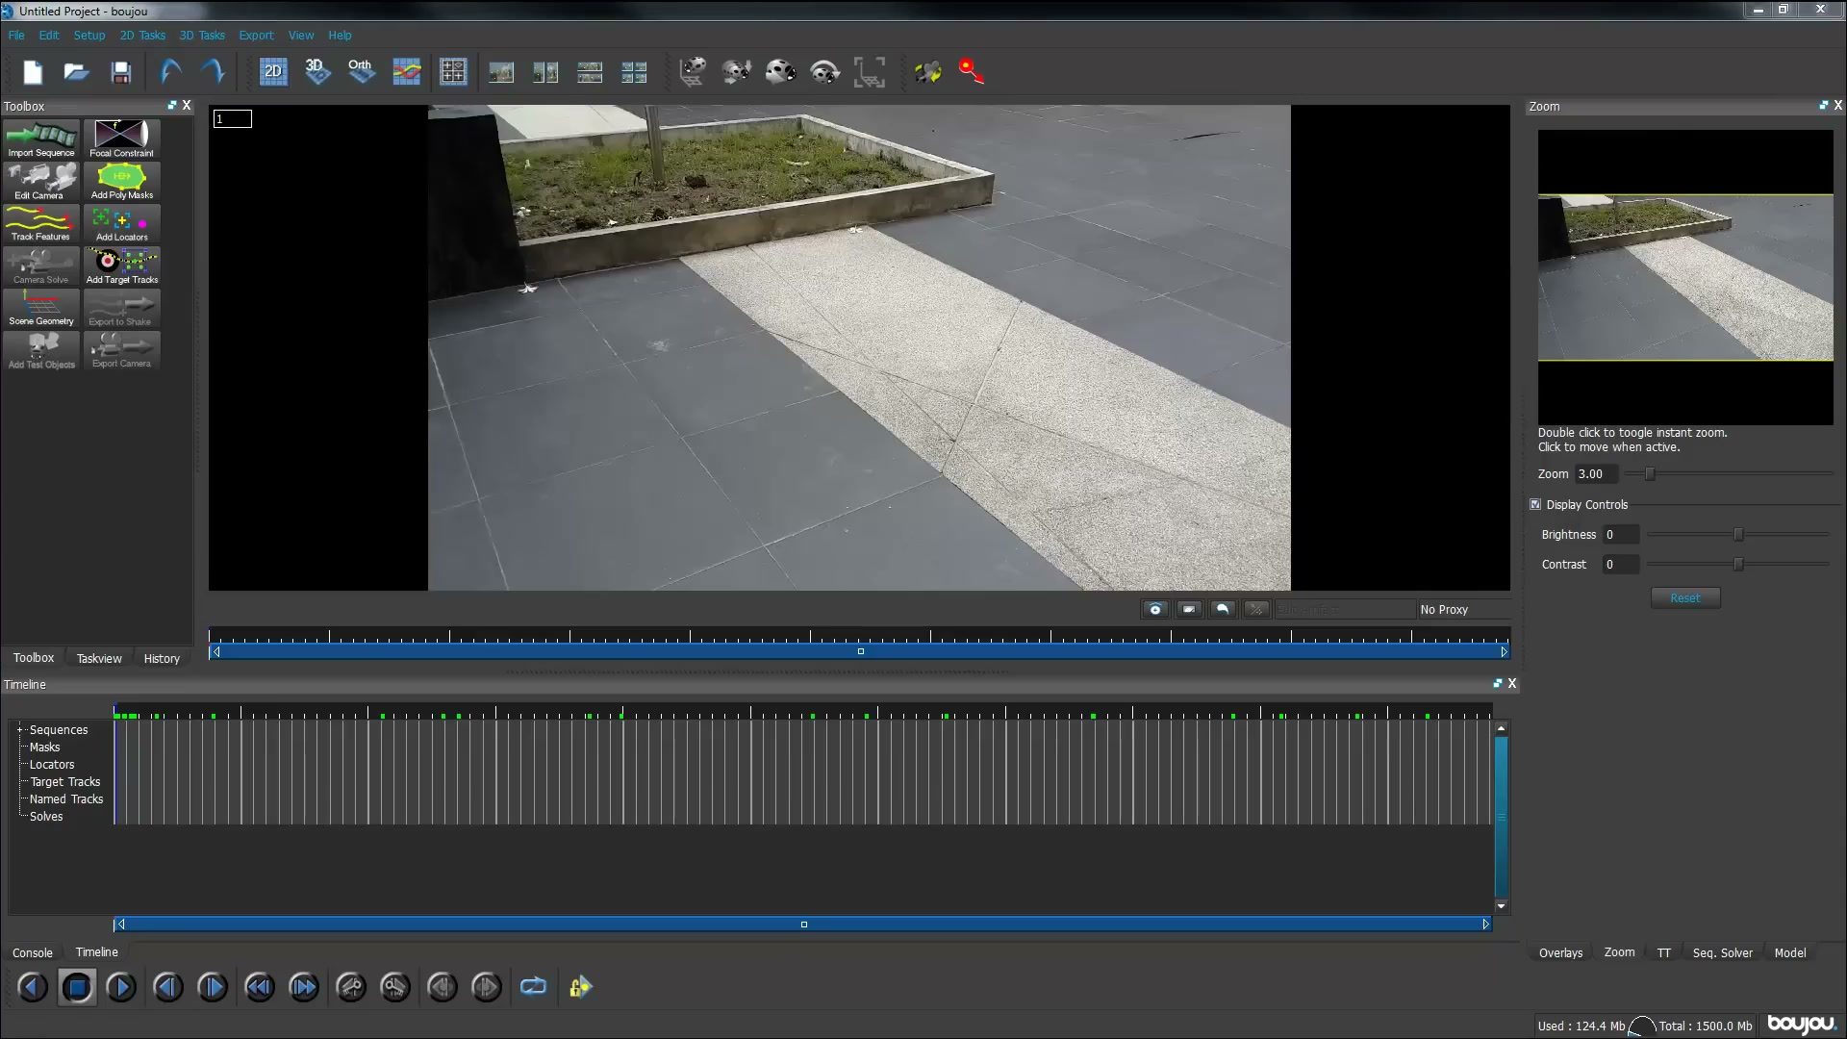This screenshot has width=1847, height=1039.
Task: Select the Orth view icon
Action: click(362, 71)
